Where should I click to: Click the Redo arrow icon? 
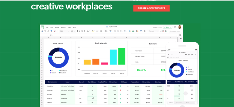point(48,31)
